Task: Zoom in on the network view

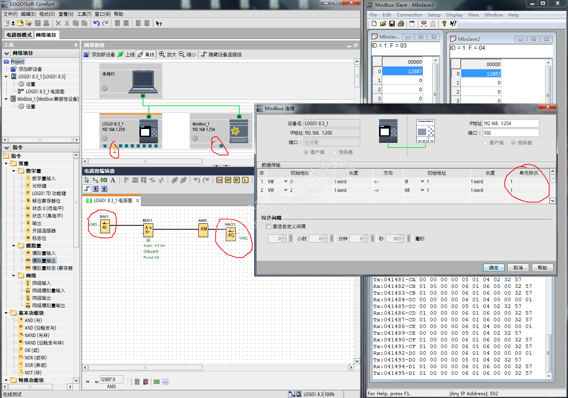Action: (x=168, y=54)
